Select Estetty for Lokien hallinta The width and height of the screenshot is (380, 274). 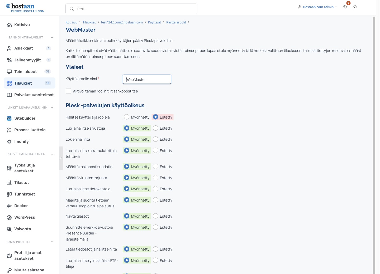tap(156, 139)
